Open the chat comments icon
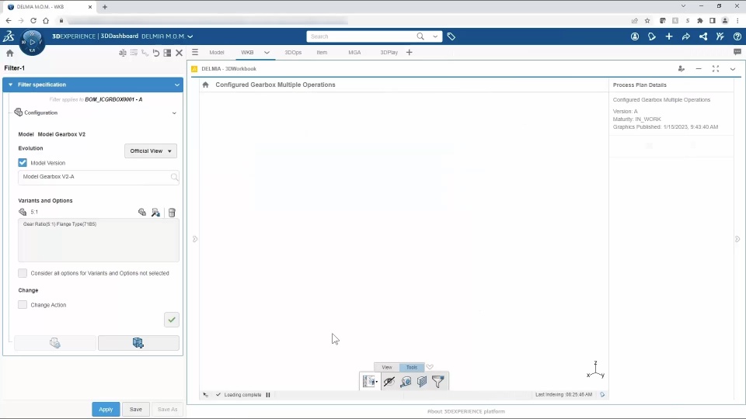This screenshot has width=746, height=419. click(x=737, y=52)
